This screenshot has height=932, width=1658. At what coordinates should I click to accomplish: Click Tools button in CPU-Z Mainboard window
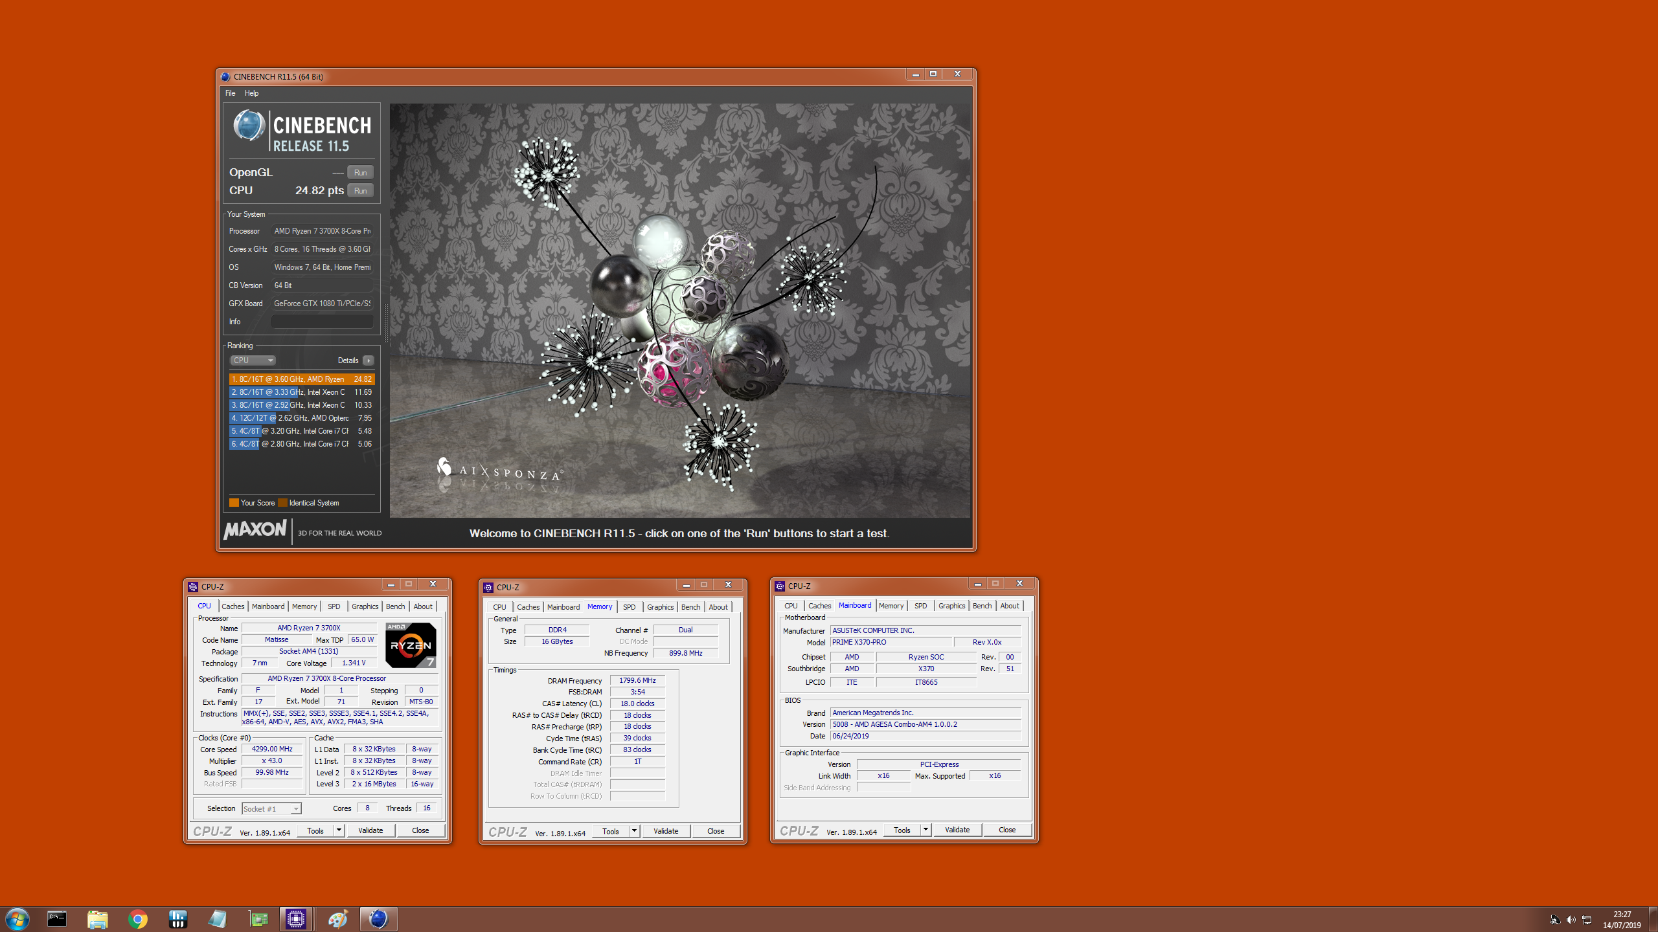(902, 830)
